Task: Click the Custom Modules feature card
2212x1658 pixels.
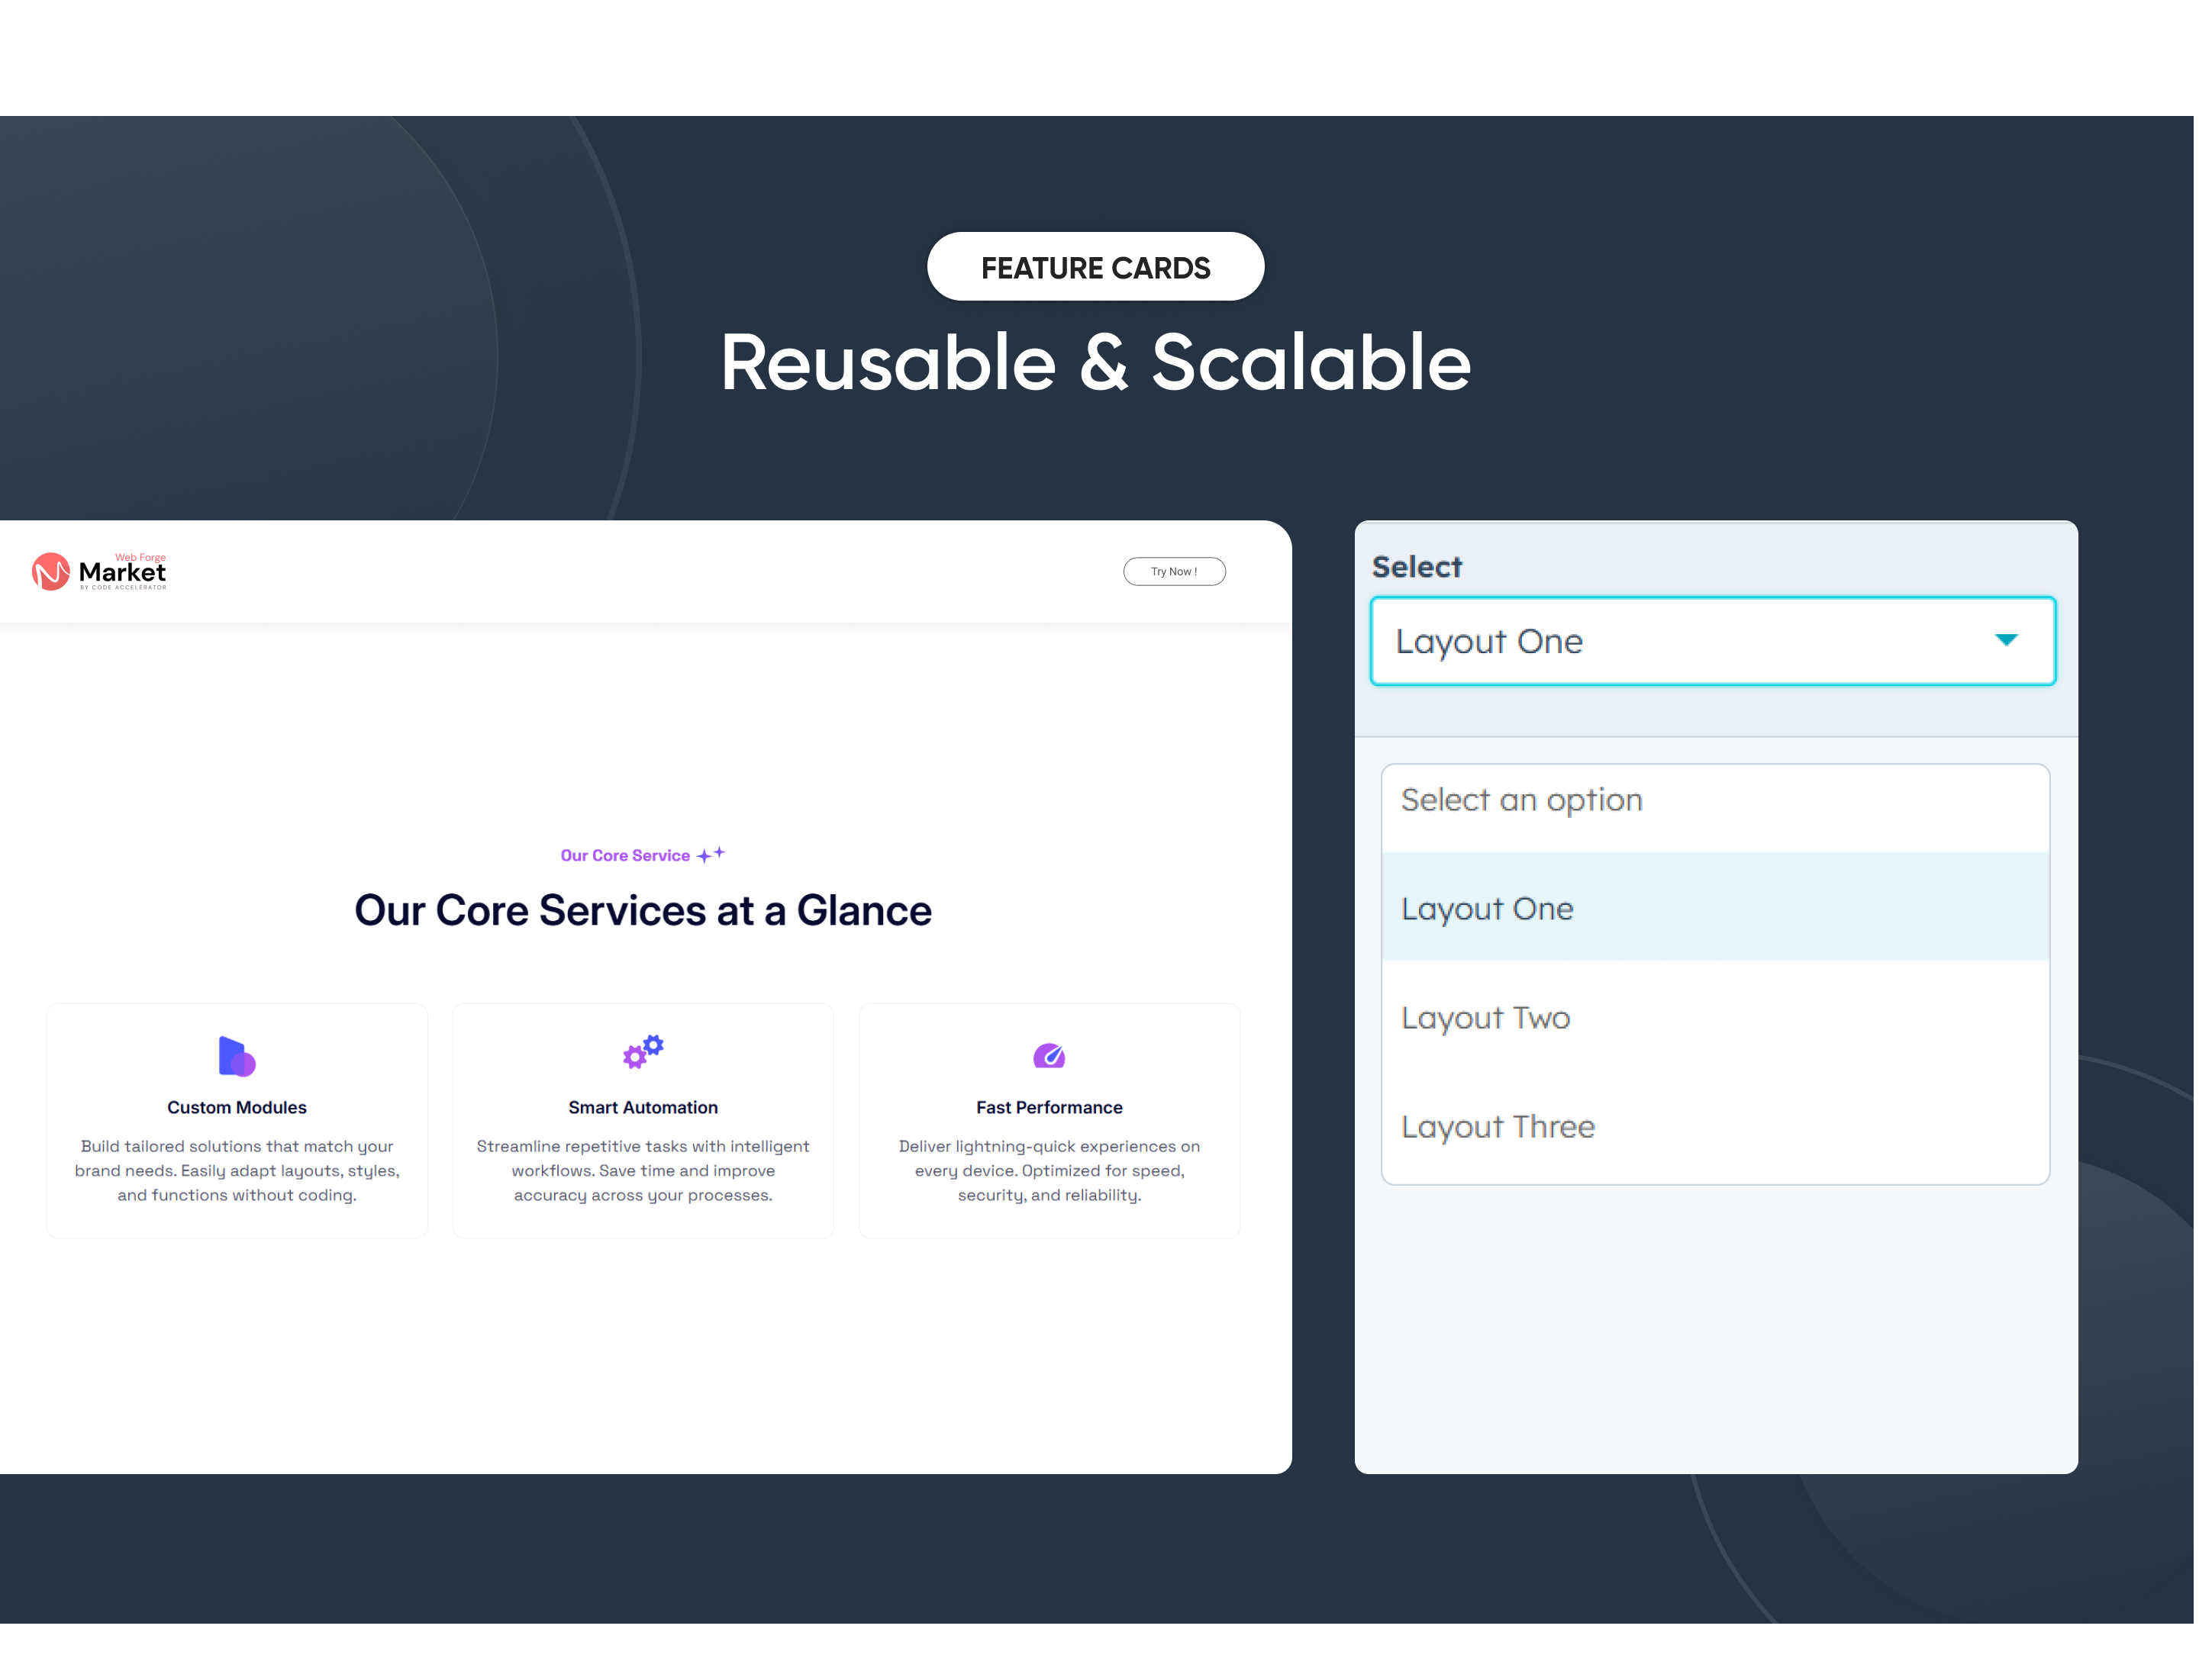Action: pyautogui.click(x=236, y=1119)
